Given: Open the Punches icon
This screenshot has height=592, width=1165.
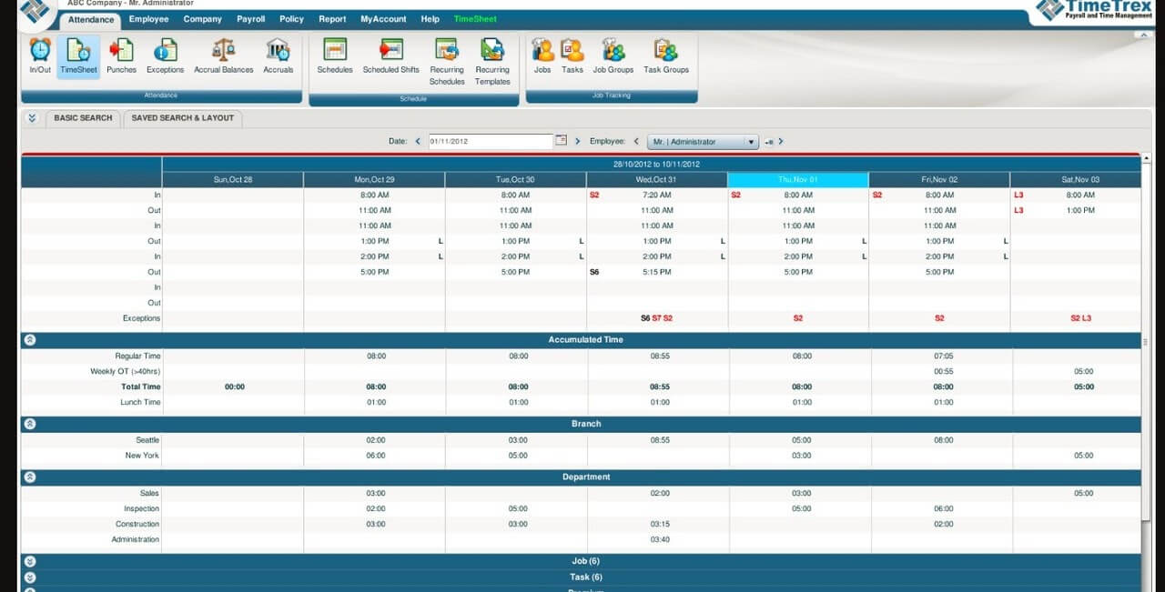Looking at the screenshot, I should (121, 55).
